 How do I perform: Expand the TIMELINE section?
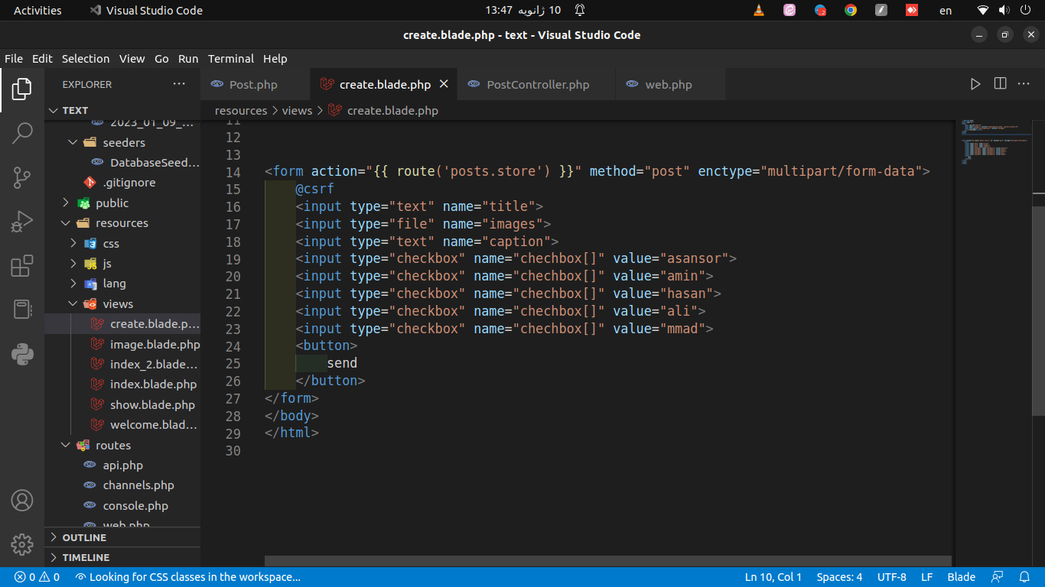pyautogui.click(x=122, y=557)
